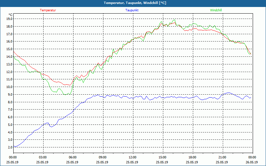Click the '09:00' x-axis time label

103,157
